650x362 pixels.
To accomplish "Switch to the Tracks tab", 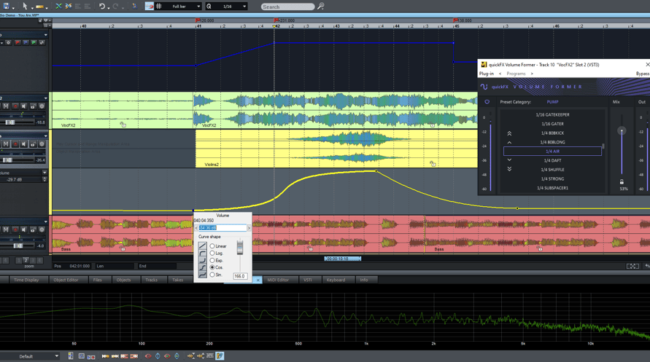I will [x=151, y=280].
